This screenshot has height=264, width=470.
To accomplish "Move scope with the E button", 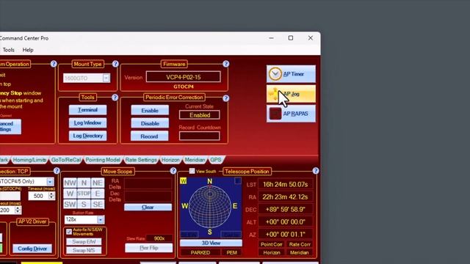I will (x=98, y=194).
